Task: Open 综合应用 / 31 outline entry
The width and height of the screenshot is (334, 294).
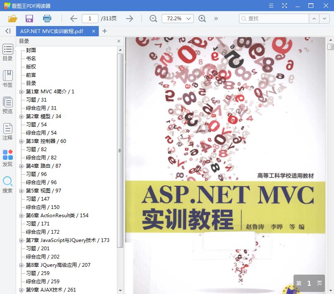Action: pos(41,108)
